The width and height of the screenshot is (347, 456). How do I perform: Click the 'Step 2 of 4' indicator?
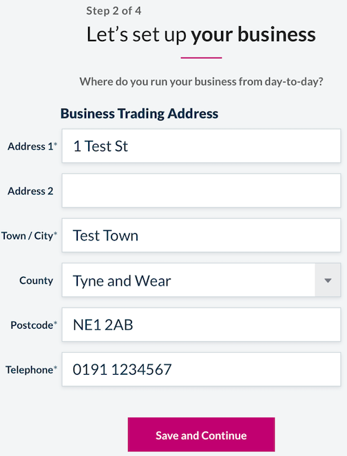(114, 11)
